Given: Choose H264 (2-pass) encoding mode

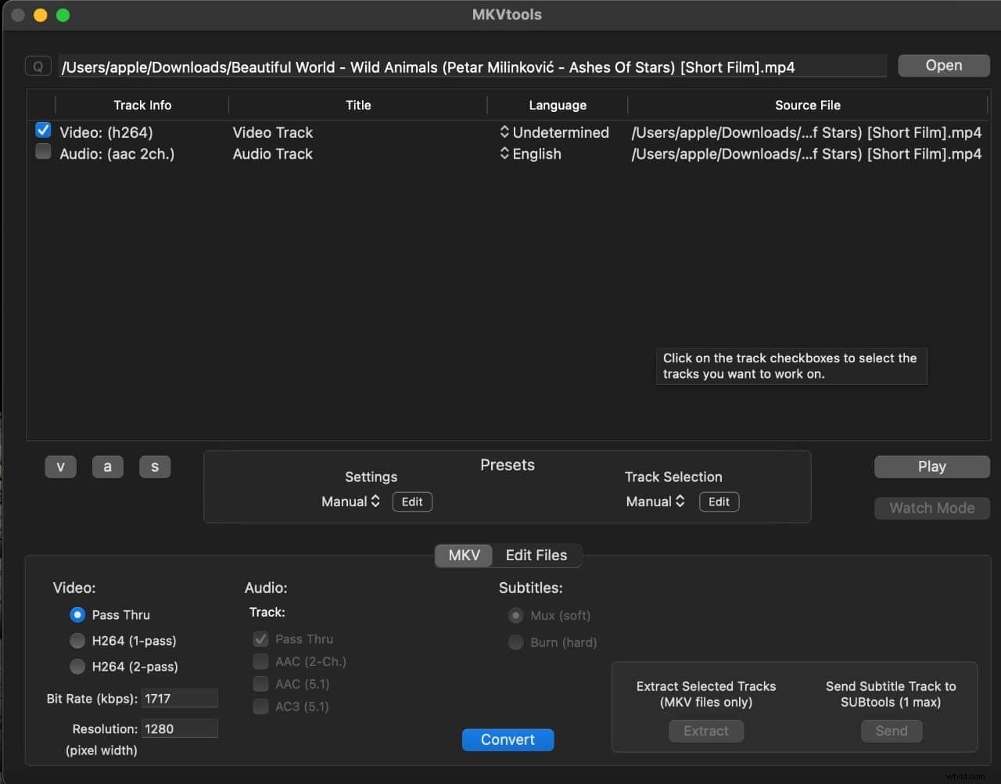Looking at the screenshot, I should [x=77, y=666].
